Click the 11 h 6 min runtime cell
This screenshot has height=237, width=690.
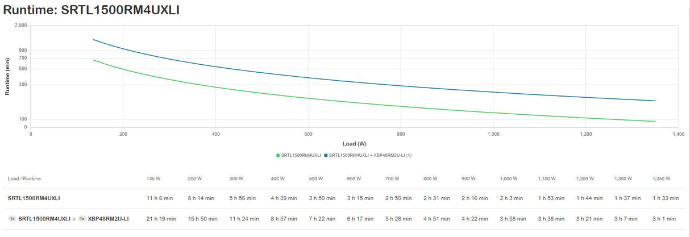160,198
